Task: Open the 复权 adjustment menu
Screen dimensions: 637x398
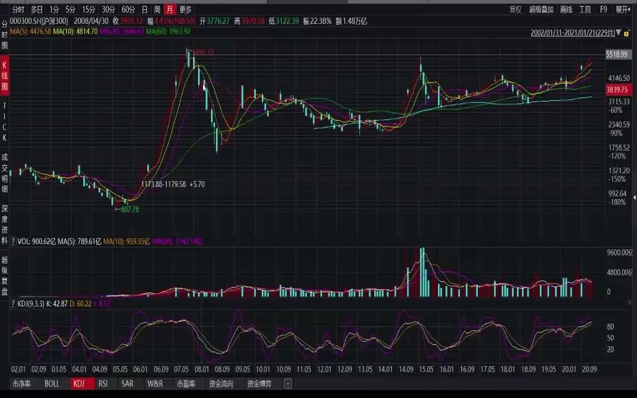Action: (515, 9)
